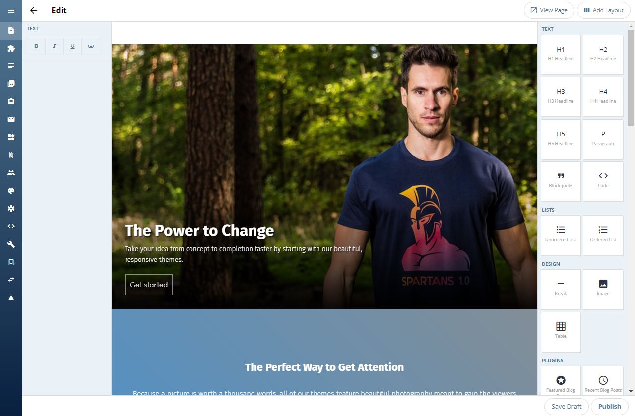
Task: Open the mail envelope section
Action: point(11,119)
